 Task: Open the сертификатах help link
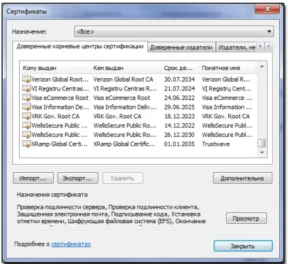click(71, 244)
